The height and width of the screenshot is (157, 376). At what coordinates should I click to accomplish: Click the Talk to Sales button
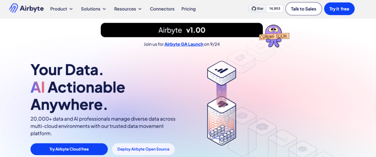pos(304,9)
